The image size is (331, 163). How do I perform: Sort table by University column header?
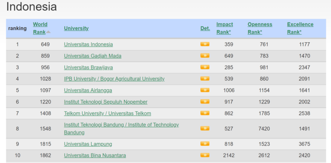tap(76, 28)
